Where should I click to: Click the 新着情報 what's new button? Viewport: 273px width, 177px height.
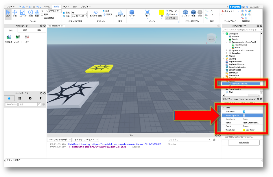235,7
